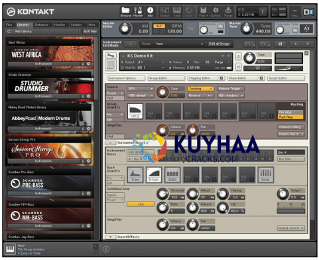
Task: Select the SGEQ effect slot in Bus 4
Action: point(172,174)
